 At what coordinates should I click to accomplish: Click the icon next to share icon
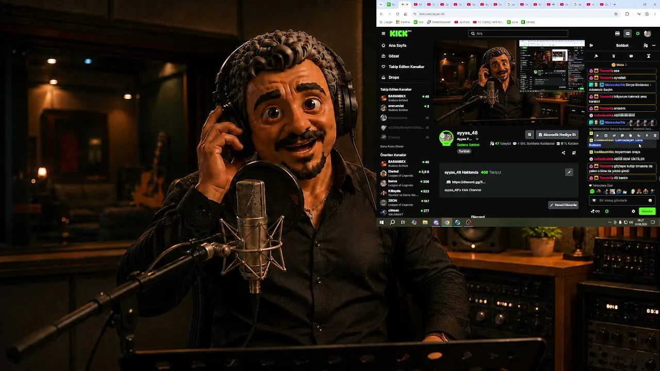(574, 153)
